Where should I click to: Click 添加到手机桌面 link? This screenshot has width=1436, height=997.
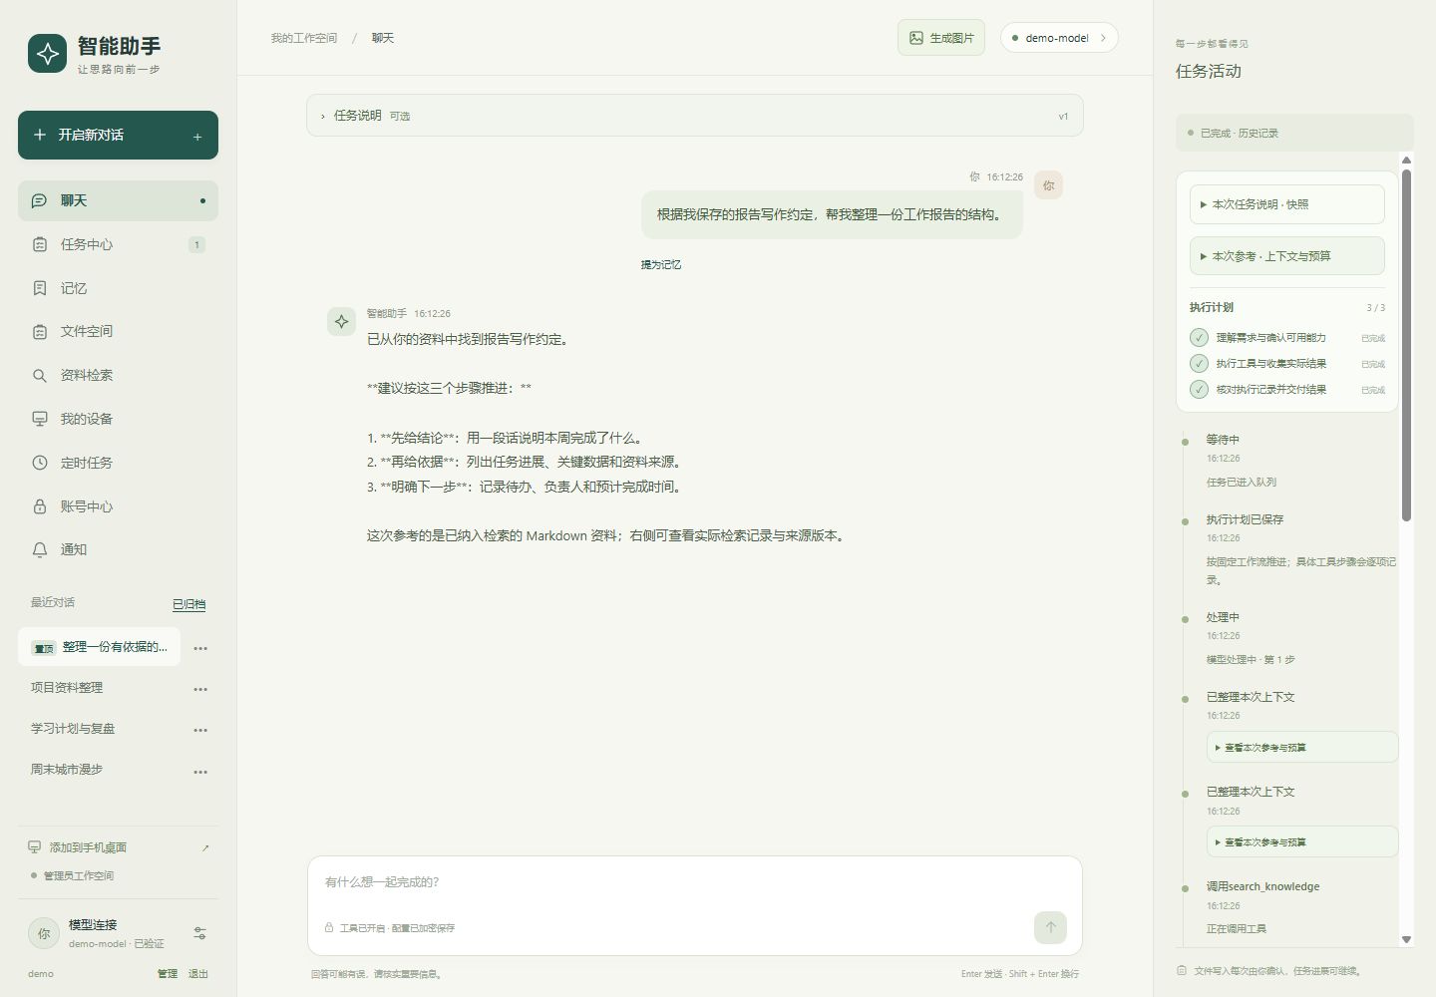pos(88,847)
